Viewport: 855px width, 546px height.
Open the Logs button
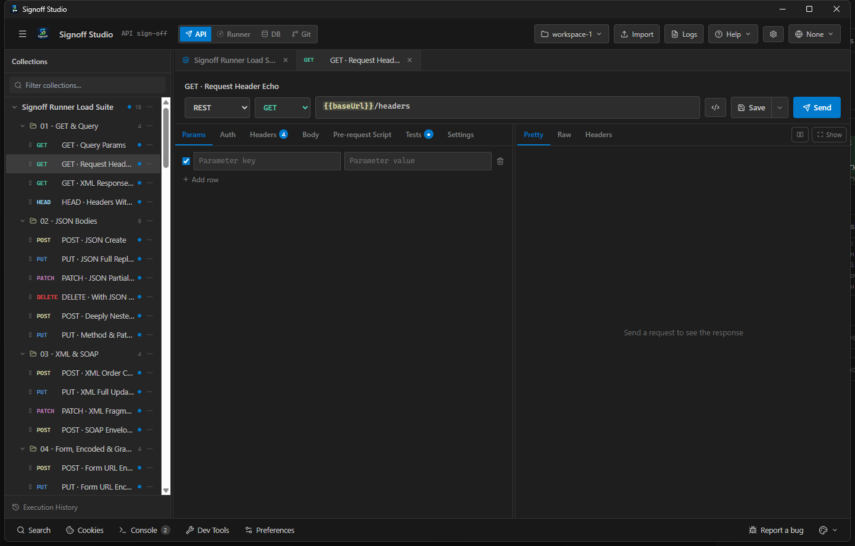684,34
